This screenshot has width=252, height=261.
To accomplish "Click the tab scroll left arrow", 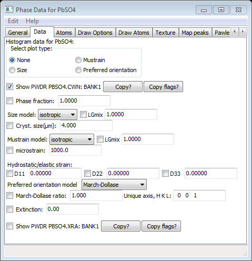I will pos(235,32).
